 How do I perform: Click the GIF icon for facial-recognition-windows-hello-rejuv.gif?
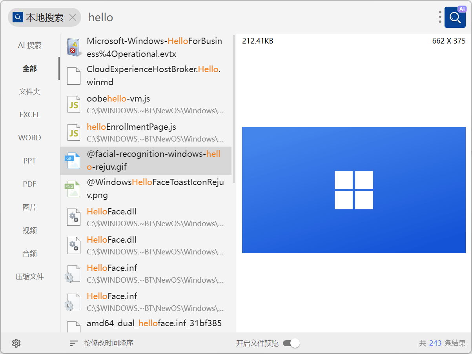coord(72,161)
